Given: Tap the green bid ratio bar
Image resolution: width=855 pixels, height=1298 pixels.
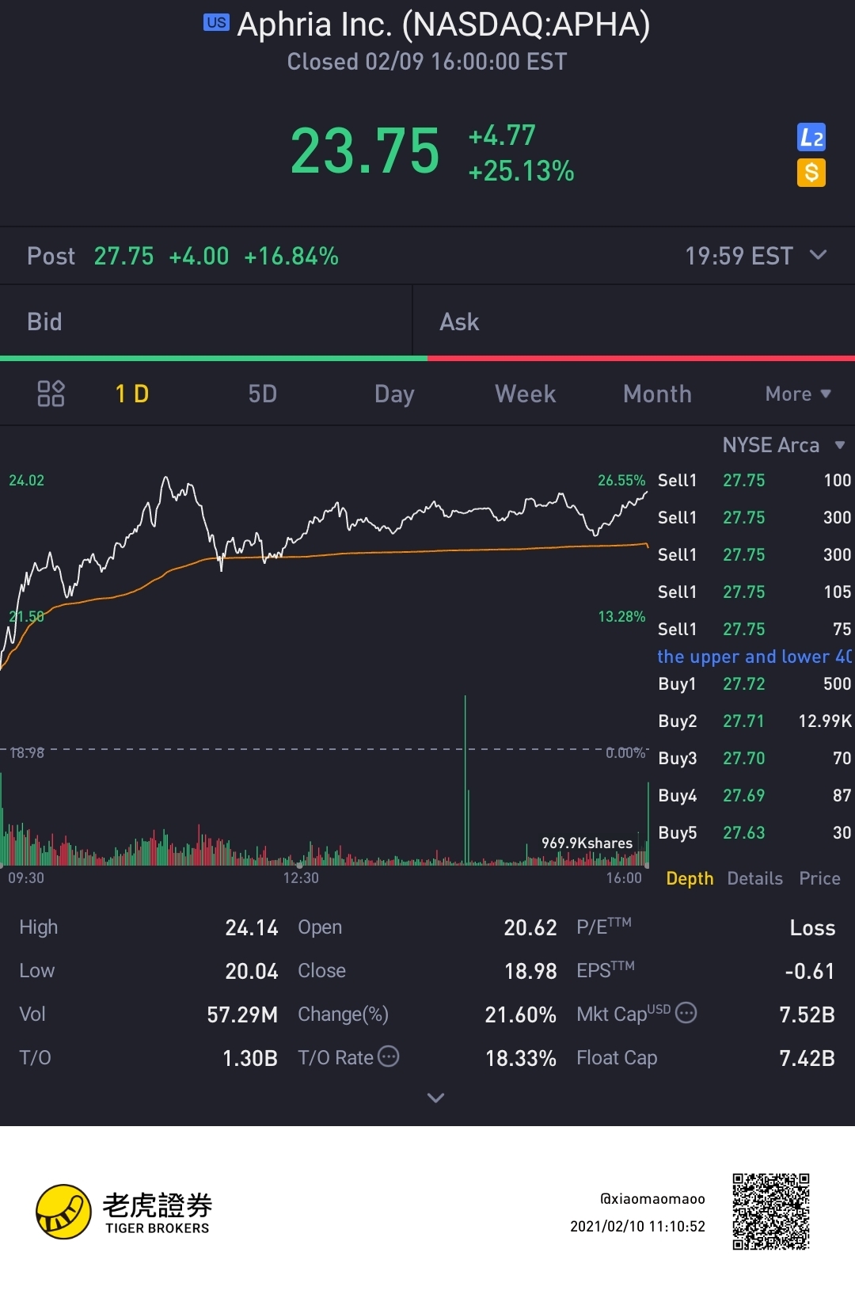Looking at the screenshot, I should 214,359.
